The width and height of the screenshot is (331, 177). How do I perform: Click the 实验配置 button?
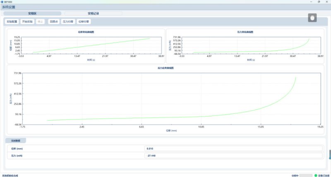click(12, 22)
